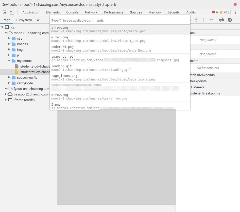Click the red error count icon
The width and height of the screenshot is (240, 212).
[213, 12]
